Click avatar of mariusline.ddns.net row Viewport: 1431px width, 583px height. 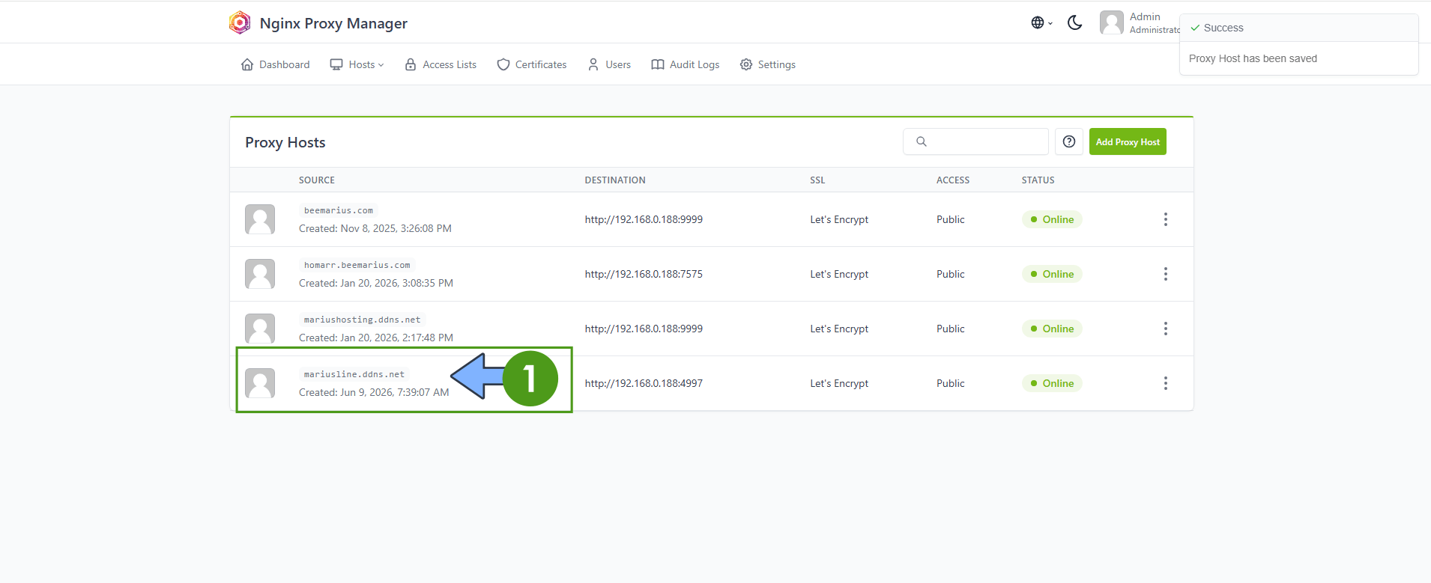tap(260, 383)
